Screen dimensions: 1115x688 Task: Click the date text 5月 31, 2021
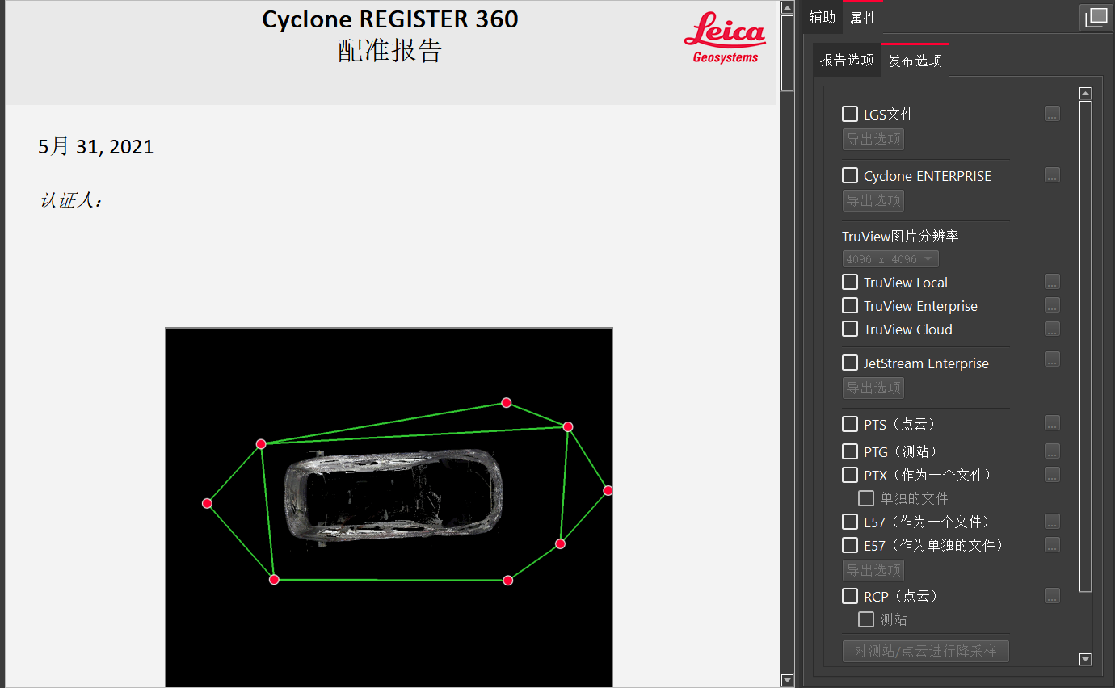coord(95,146)
